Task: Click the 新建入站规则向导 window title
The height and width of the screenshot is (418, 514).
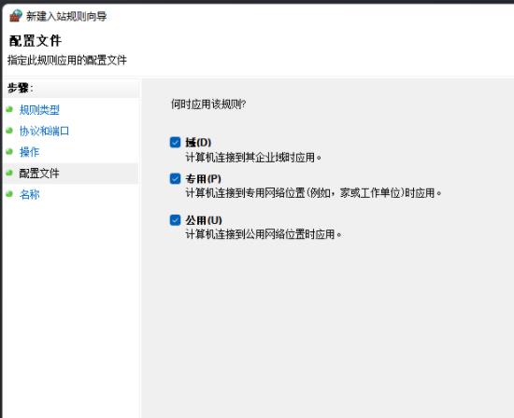Action: [66, 16]
